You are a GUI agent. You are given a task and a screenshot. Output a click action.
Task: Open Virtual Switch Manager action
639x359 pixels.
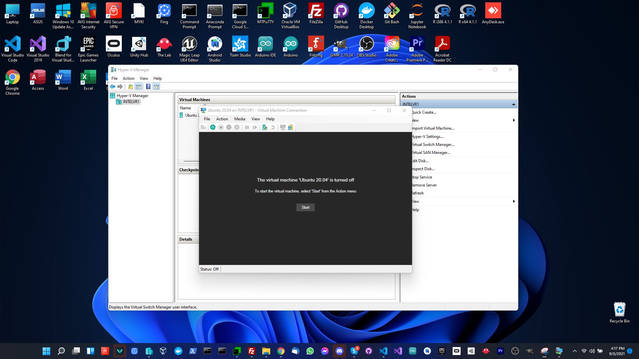tap(433, 145)
